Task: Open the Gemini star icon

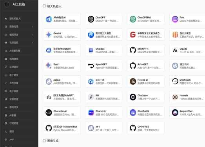Action: pos(49,35)
